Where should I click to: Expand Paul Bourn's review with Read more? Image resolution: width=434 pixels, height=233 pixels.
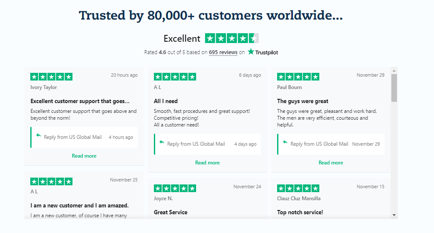click(330, 163)
